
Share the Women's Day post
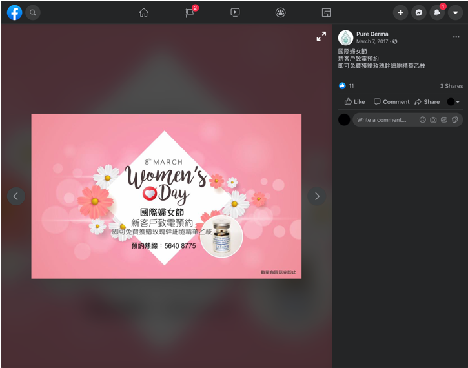pos(427,102)
